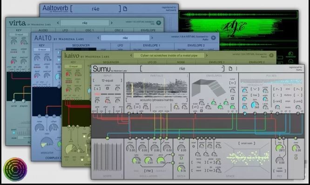Go to previous preset in Aalto

[x=98, y=38]
